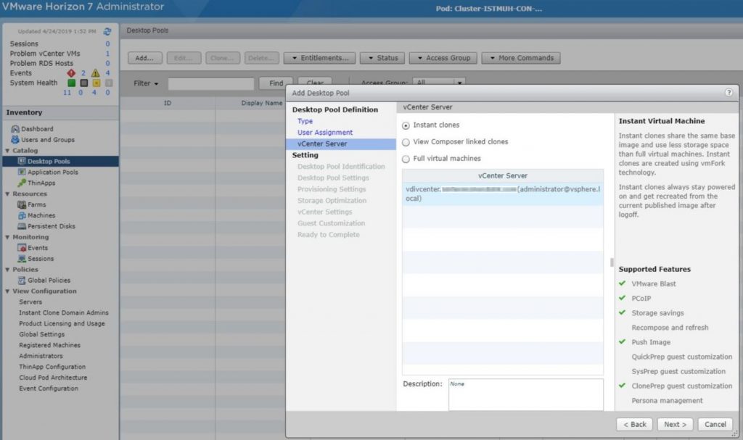This screenshot has height=440, width=743.
Task: Collapse the Monitoring tree section
Action: (x=7, y=237)
